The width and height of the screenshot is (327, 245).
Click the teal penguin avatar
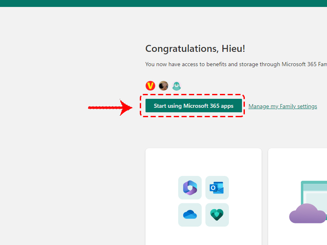[x=177, y=86]
